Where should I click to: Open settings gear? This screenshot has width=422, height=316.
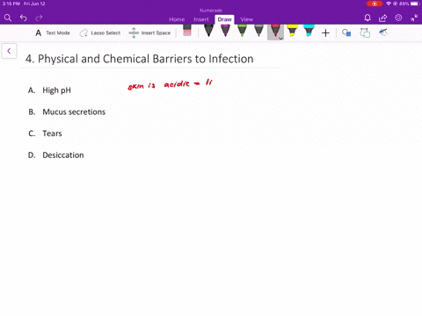click(398, 18)
